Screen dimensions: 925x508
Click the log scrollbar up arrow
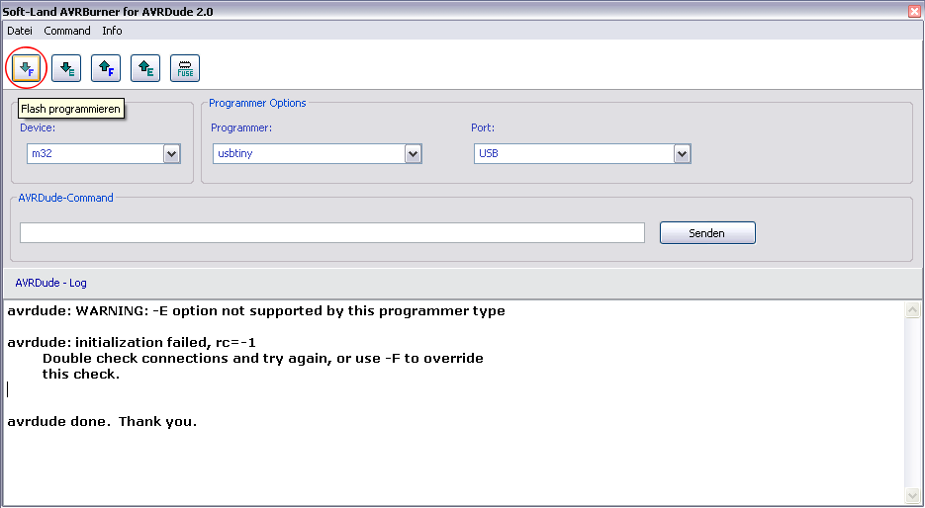[x=912, y=310]
